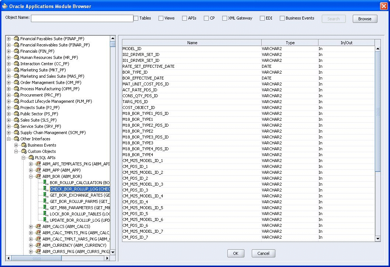The width and height of the screenshot is (390, 267).
Task: Click the UPDATE_BOR_ROLLUP_LOG procedure icon
Action: point(46,220)
